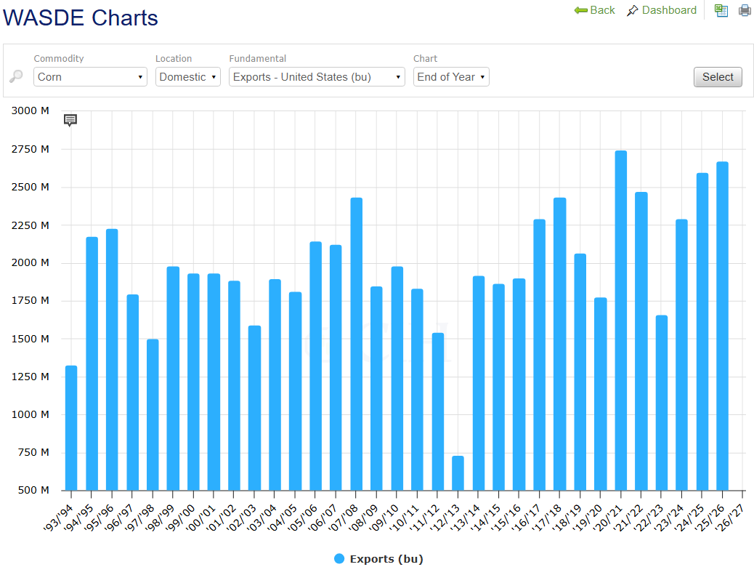Screen dimensions: 754x567
Task: Open the Location dropdown showing Domestic
Action: pos(187,77)
